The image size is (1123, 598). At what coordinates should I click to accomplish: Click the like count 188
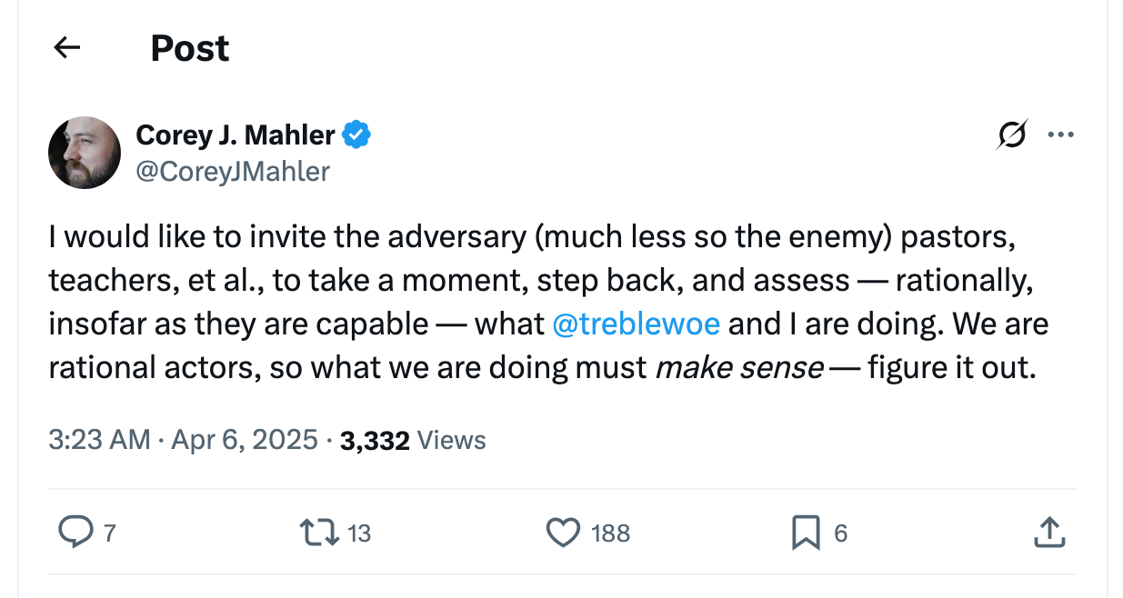coord(610,533)
